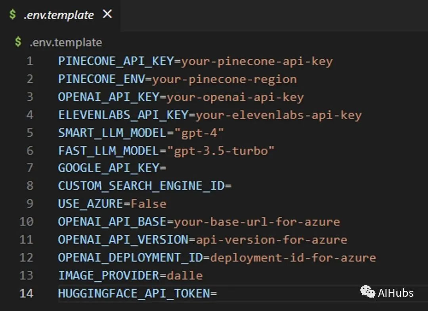Select the .env.template editor tab
Viewport: 428px width, 311px height.
coord(58,15)
